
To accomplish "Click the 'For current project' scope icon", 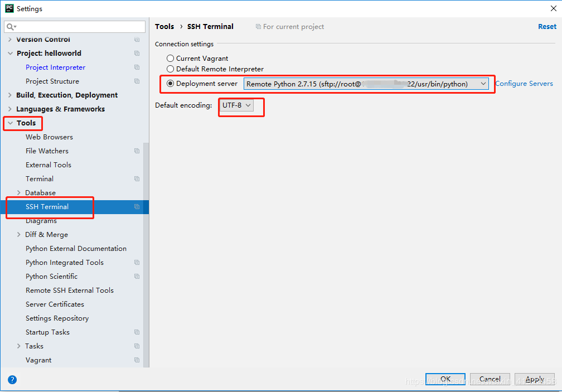I will pos(258,26).
